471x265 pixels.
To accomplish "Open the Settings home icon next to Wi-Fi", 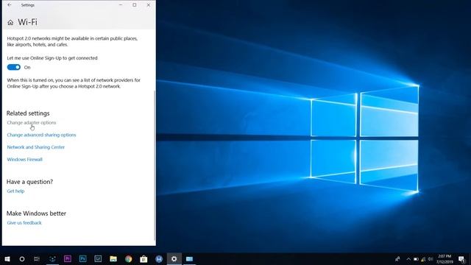I will click(10, 23).
